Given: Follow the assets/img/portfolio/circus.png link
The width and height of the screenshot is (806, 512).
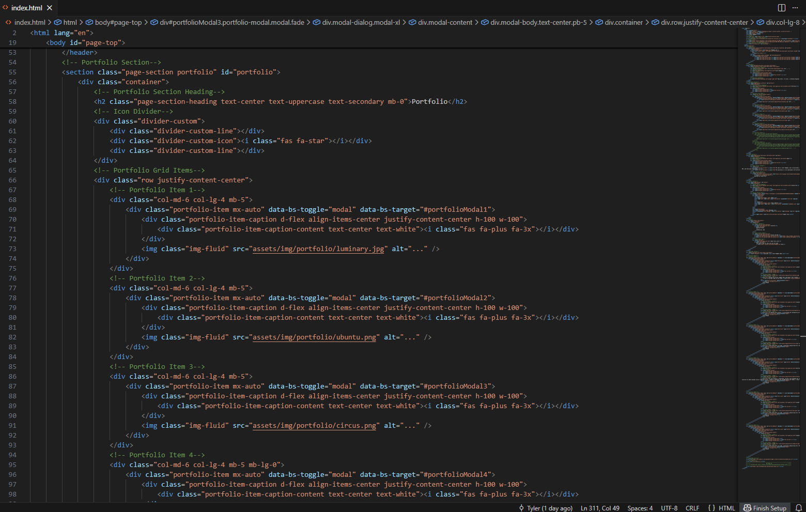Looking at the screenshot, I should coord(314,425).
